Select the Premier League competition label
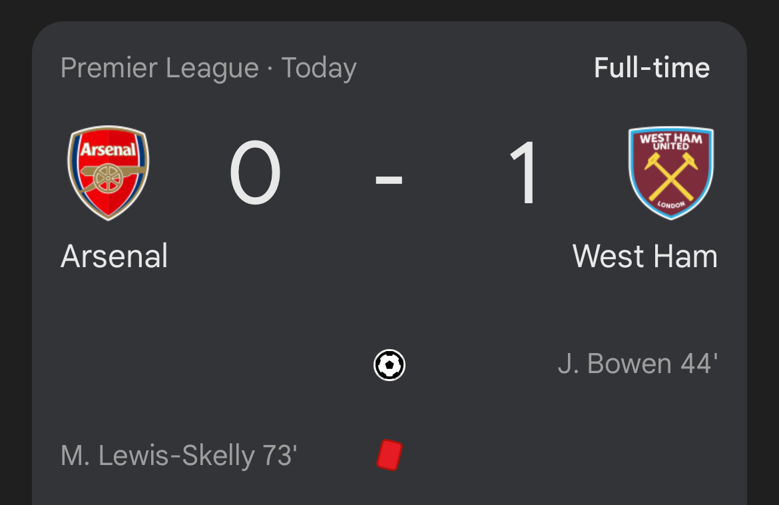Viewport: 779px width, 505px height. click(159, 69)
